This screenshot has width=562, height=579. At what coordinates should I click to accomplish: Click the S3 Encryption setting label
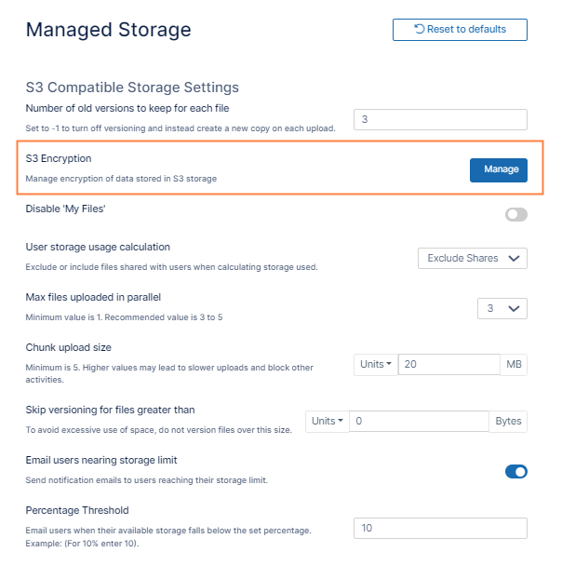tap(59, 158)
